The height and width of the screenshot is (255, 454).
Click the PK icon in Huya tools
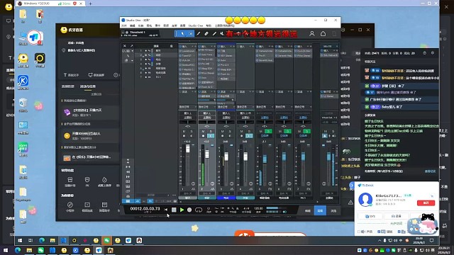tap(87, 181)
